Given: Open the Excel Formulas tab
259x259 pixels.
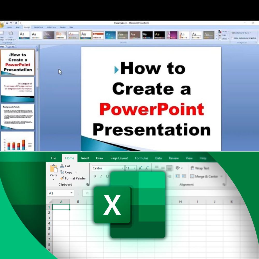Looking at the screenshot, I should [141, 158].
